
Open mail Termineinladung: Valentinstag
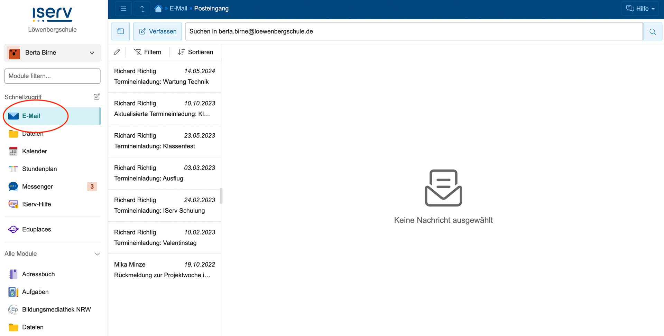click(x=165, y=238)
